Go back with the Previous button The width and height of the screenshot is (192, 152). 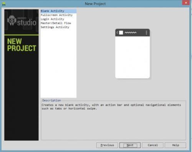(107, 145)
